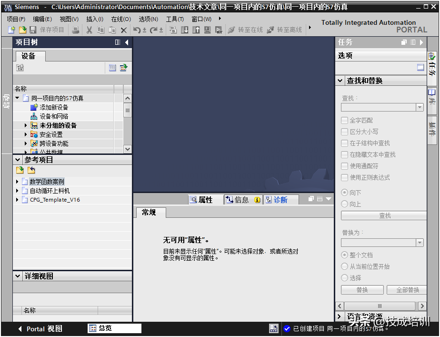Collapse the 查找和替换 section
440x337 pixels.
340,81
